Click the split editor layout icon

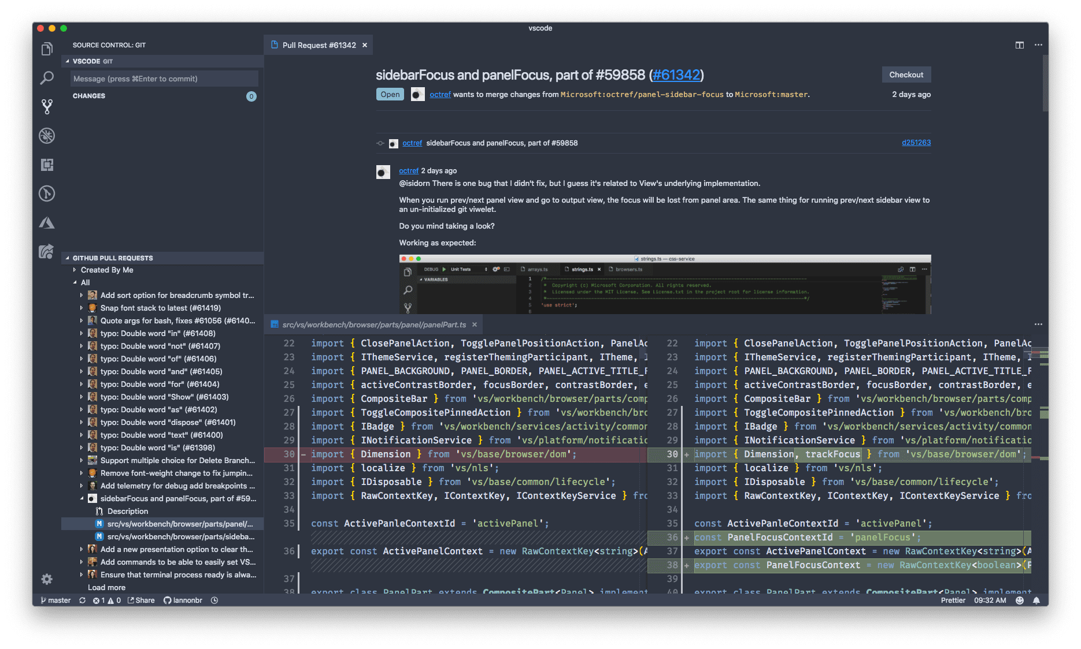coord(1019,45)
